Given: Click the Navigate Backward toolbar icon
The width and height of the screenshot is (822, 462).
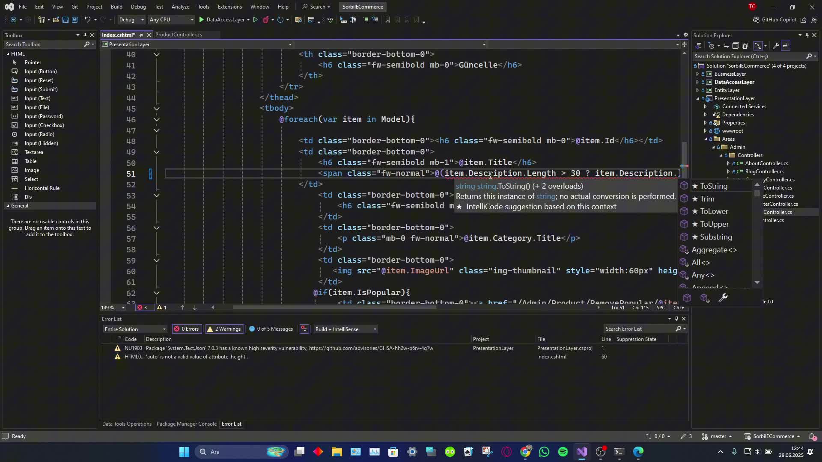Looking at the screenshot, I should [13, 20].
